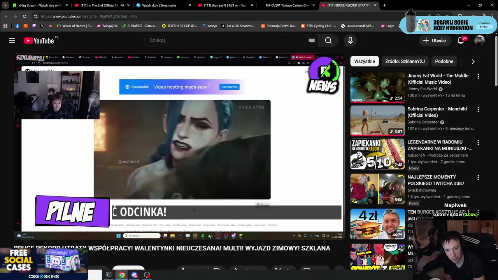The image size is (498, 280).
Task: Go back using browser back arrow
Action: pyautogui.click(x=6, y=16)
